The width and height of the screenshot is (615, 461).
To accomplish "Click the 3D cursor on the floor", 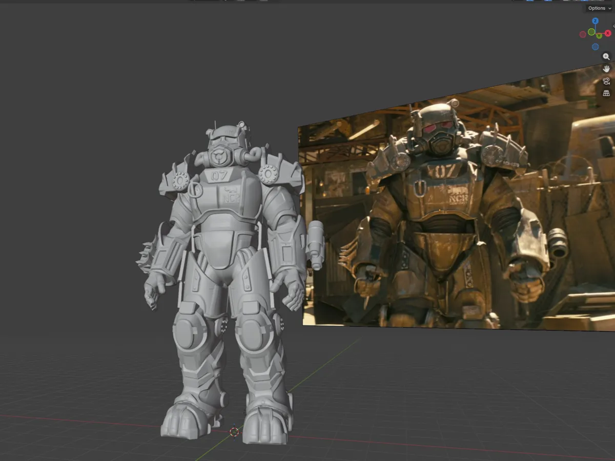I will coord(234,432).
